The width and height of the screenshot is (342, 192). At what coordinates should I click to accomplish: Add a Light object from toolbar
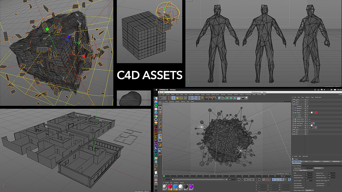tap(246, 98)
